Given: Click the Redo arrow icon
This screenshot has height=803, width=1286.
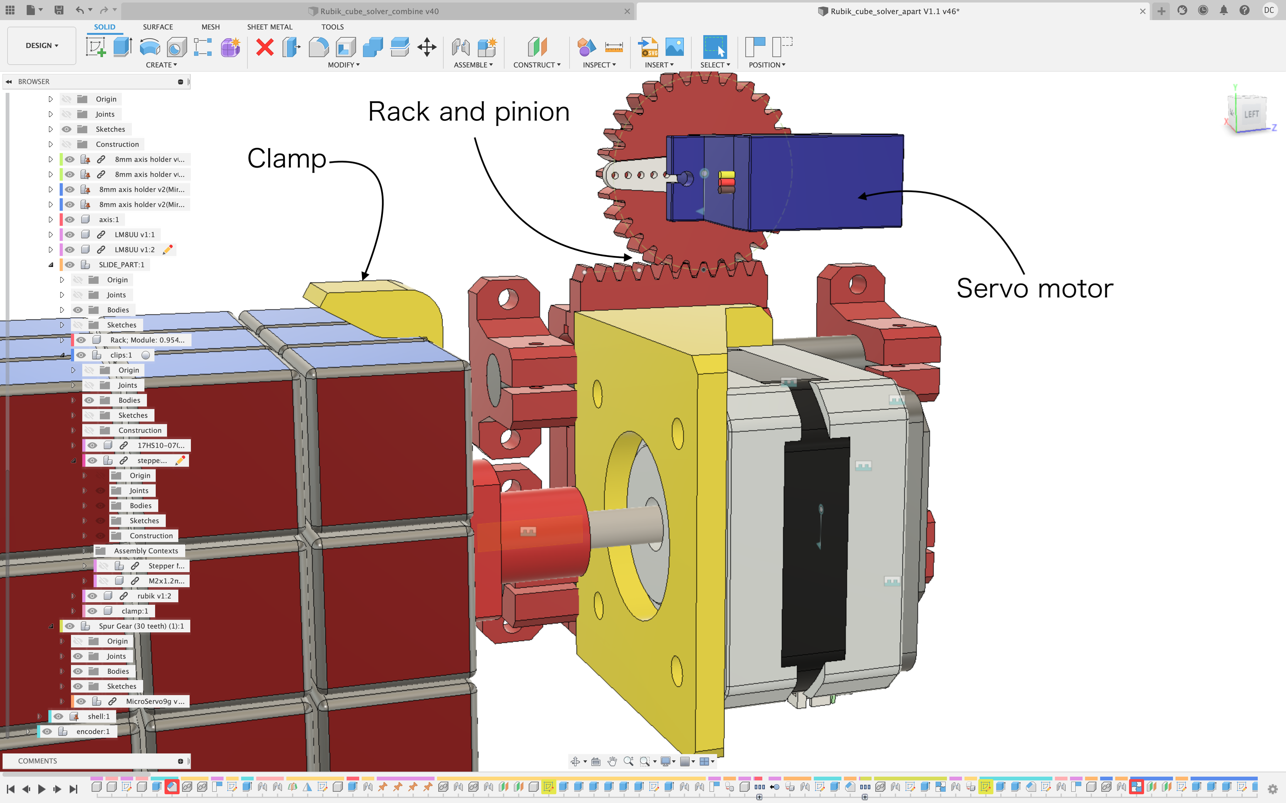Looking at the screenshot, I should coord(104,10).
